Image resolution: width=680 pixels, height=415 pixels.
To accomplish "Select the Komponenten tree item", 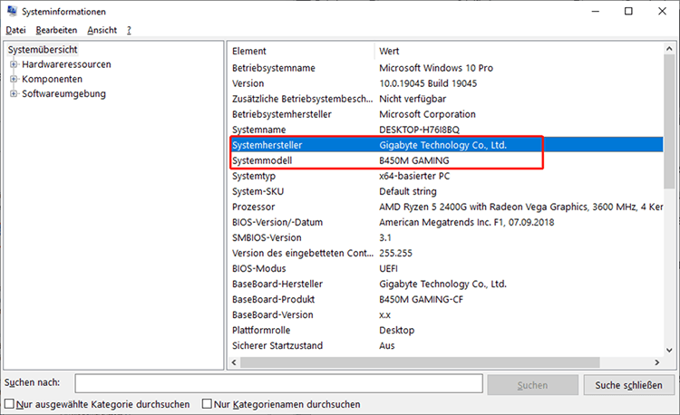I will [x=52, y=79].
